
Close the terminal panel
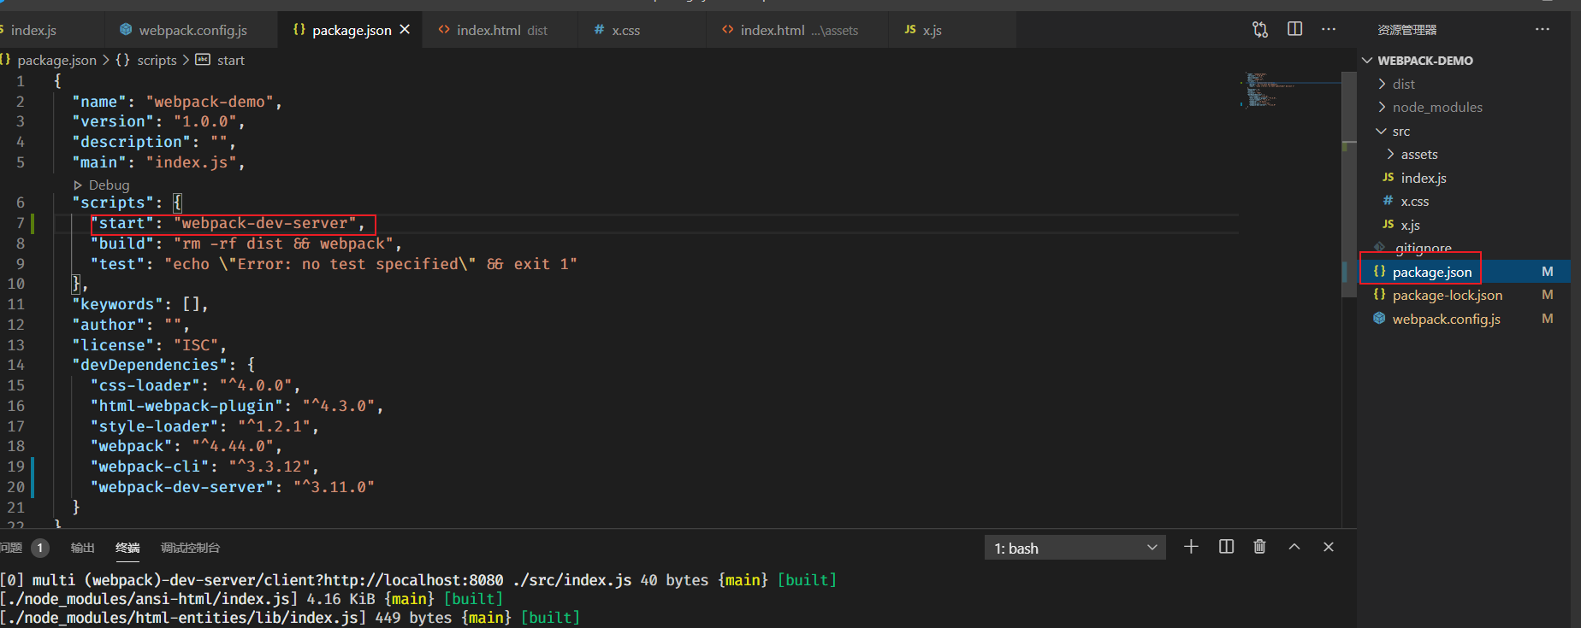1329,547
